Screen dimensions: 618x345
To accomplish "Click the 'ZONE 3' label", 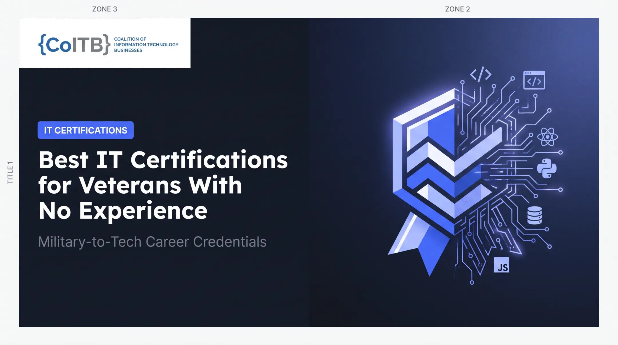I will (104, 9).
